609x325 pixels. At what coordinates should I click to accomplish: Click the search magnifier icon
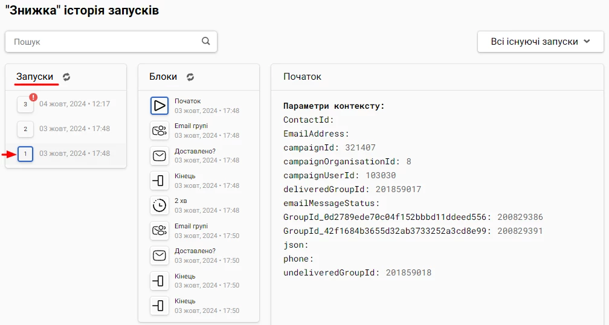pos(206,40)
